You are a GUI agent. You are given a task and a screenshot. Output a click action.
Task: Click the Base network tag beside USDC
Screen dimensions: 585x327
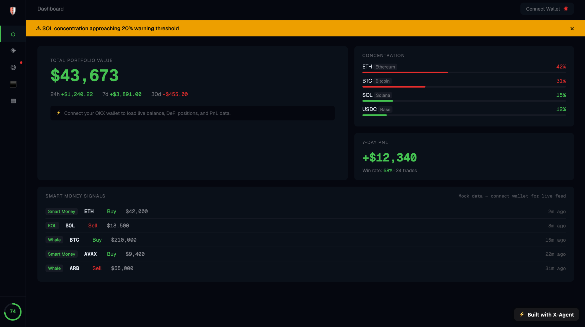pyautogui.click(x=385, y=110)
